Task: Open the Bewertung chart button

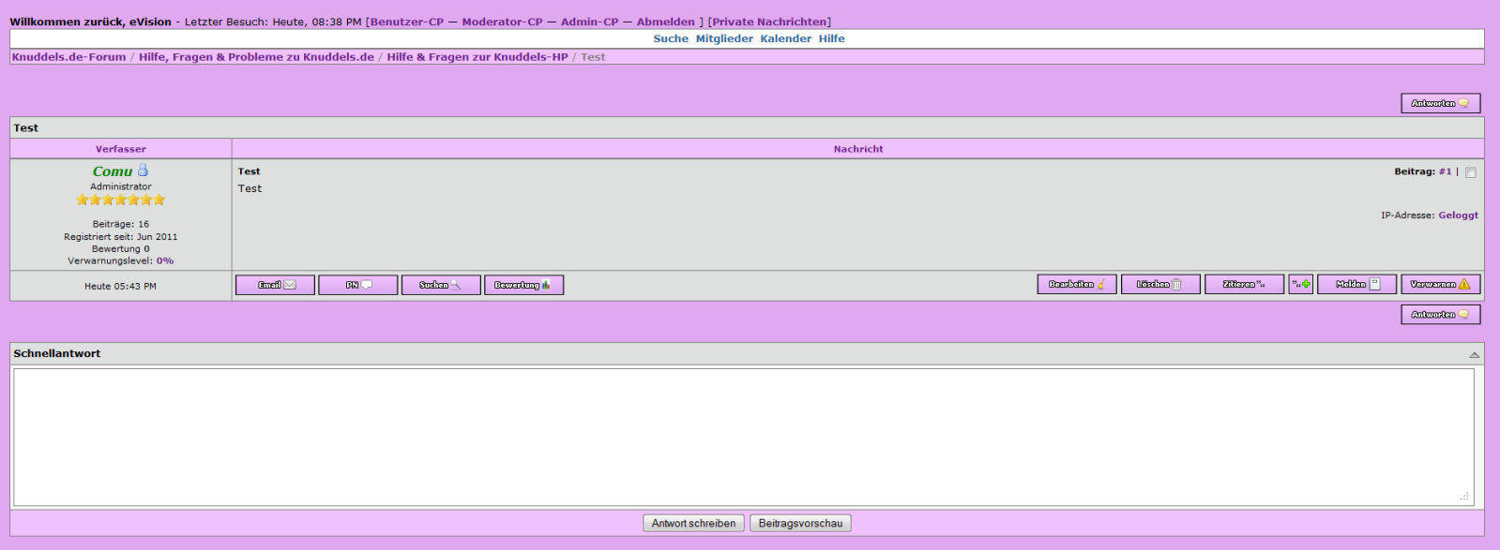Action: pos(523,285)
